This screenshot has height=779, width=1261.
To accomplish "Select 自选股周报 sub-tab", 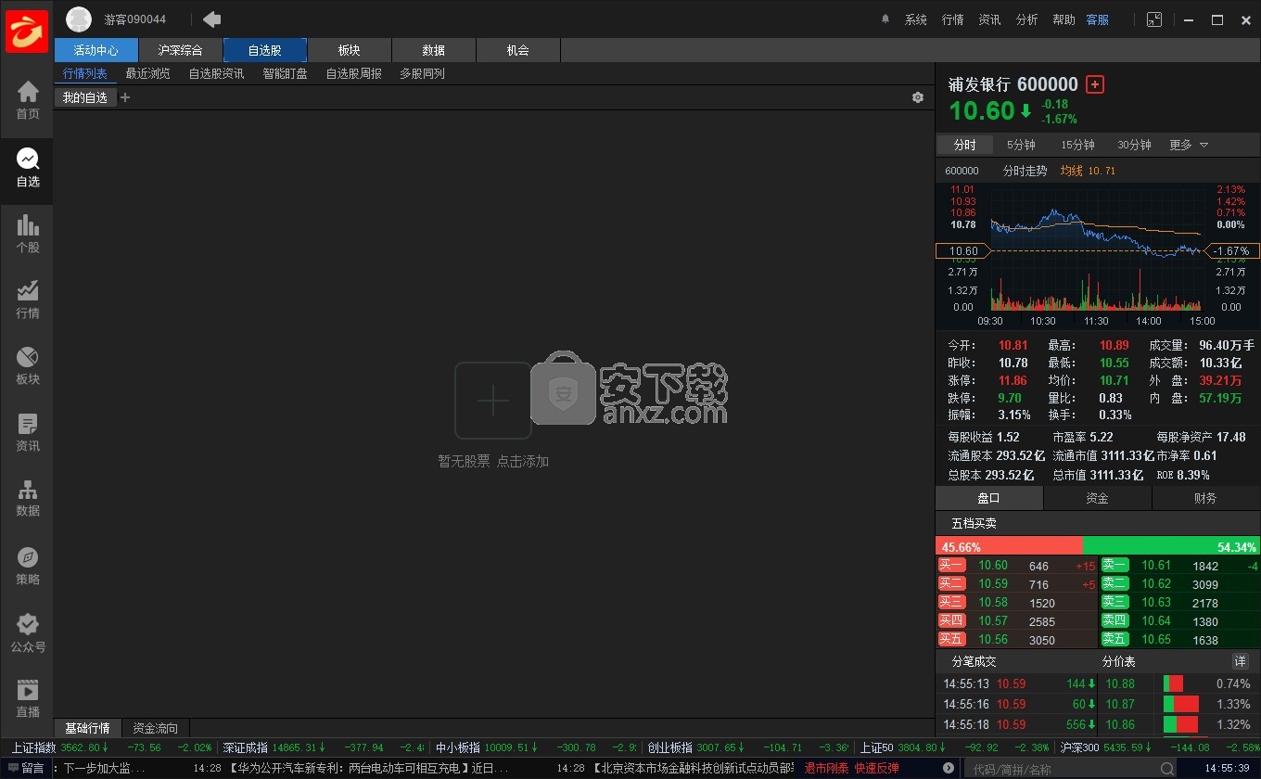I will pos(354,73).
